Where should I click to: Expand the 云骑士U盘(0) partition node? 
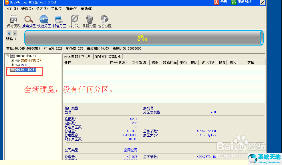(12, 60)
